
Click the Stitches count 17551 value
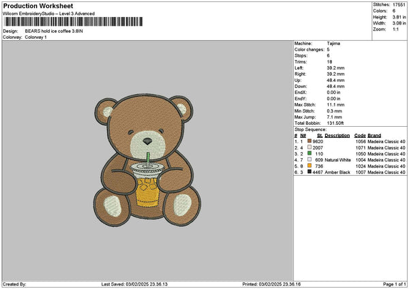point(399,5)
